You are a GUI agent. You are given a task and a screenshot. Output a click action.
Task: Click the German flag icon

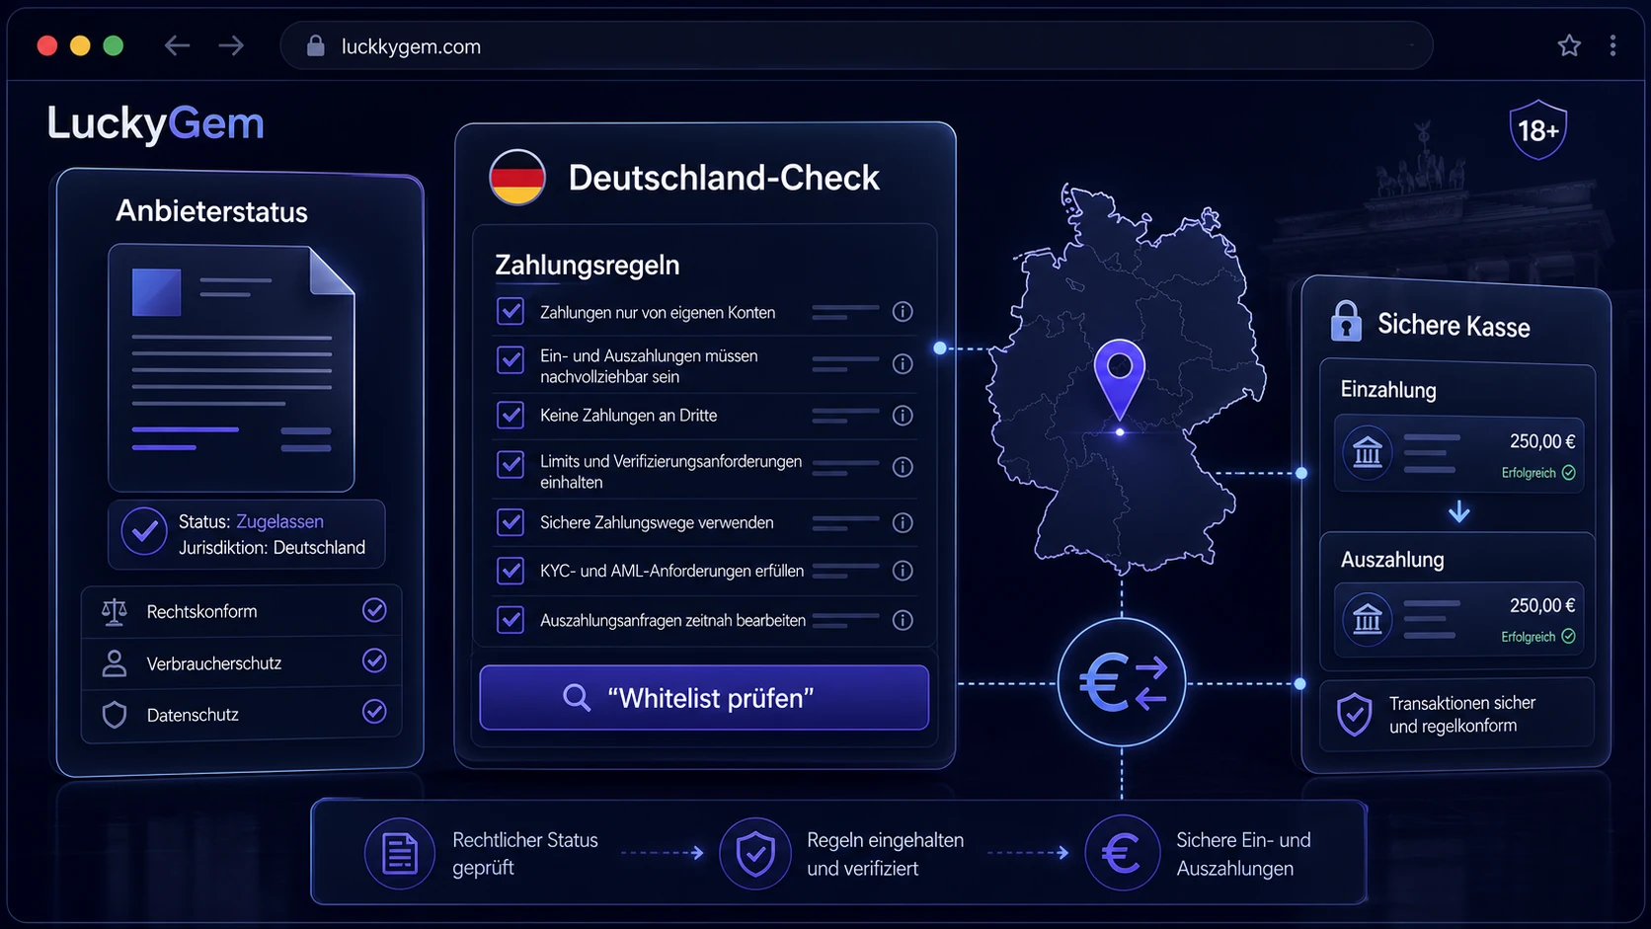click(517, 178)
